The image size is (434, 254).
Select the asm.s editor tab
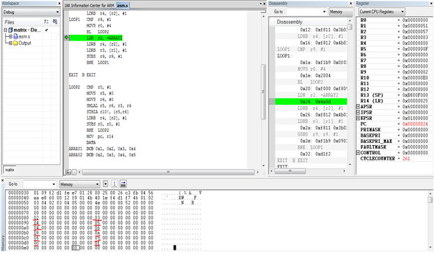tap(122, 6)
